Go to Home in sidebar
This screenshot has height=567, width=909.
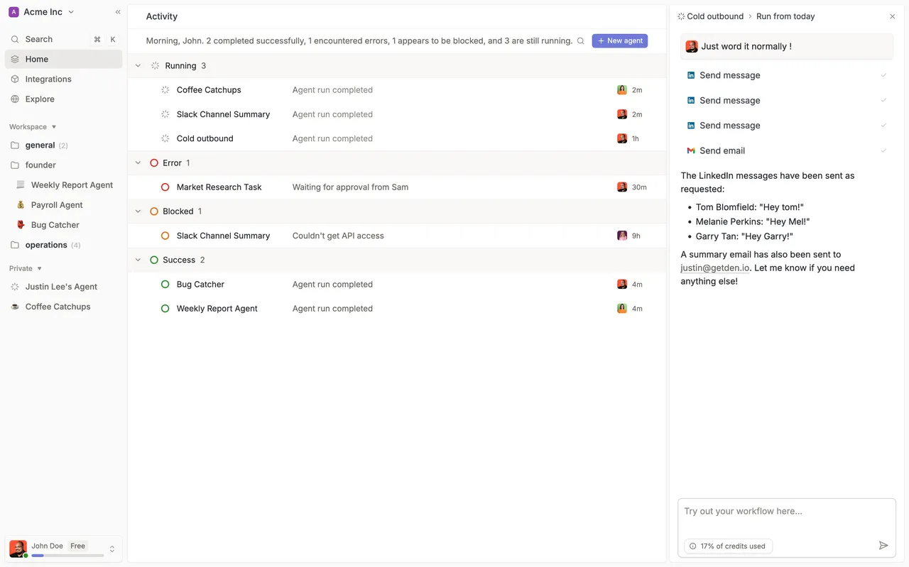[63, 59]
